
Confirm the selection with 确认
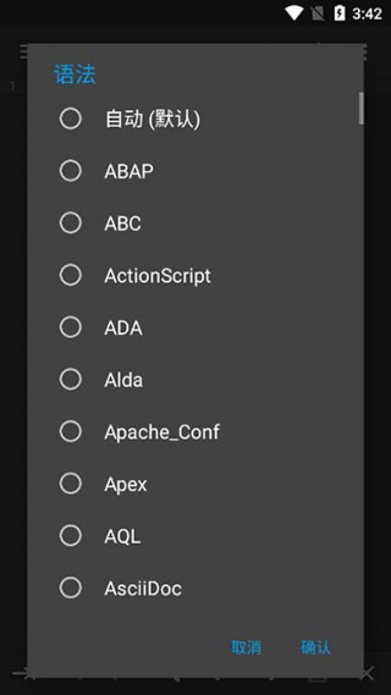(x=315, y=647)
